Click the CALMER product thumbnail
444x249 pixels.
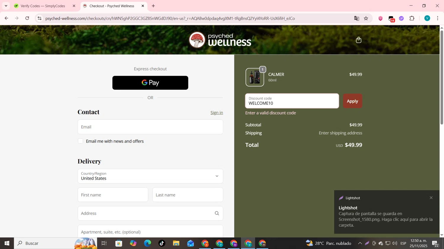255,77
